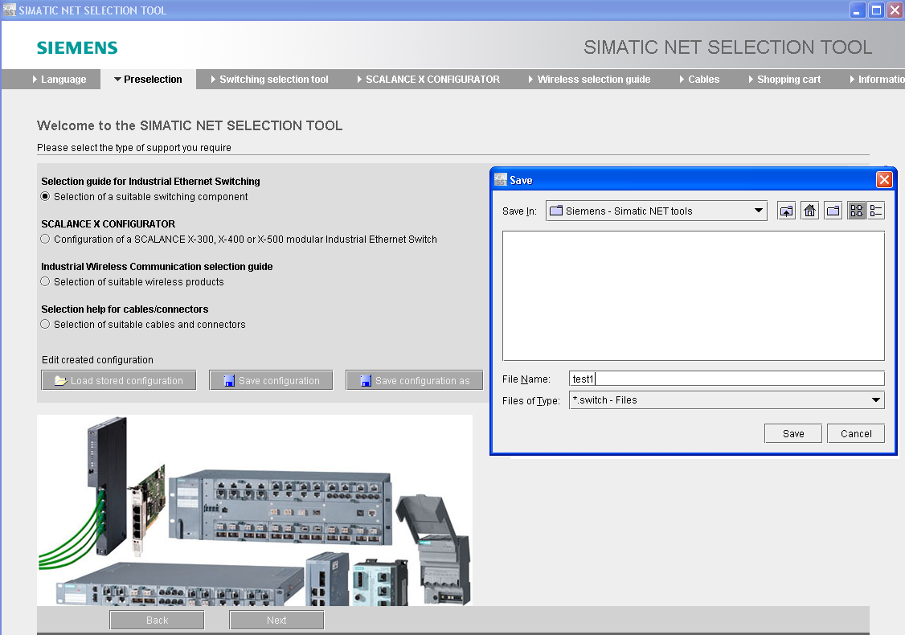Close the SIMATIC NET SELECTION TOOL window
This screenshot has height=635, width=905.
[x=895, y=10]
